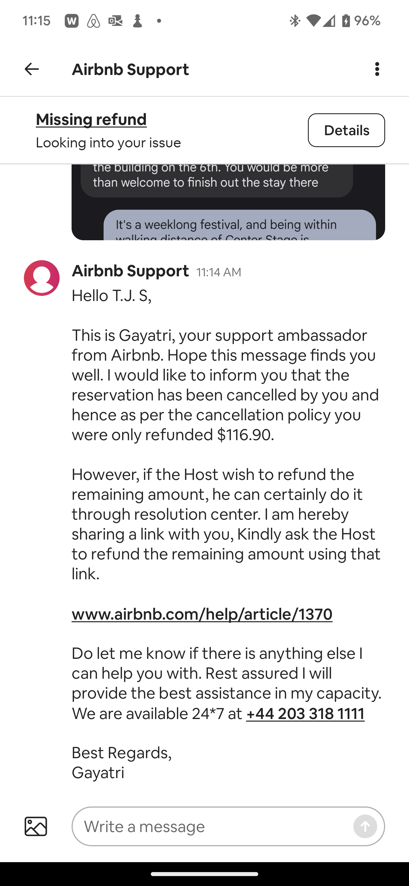
Task: Open the three-dot overflow menu
Action: pyautogui.click(x=377, y=69)
